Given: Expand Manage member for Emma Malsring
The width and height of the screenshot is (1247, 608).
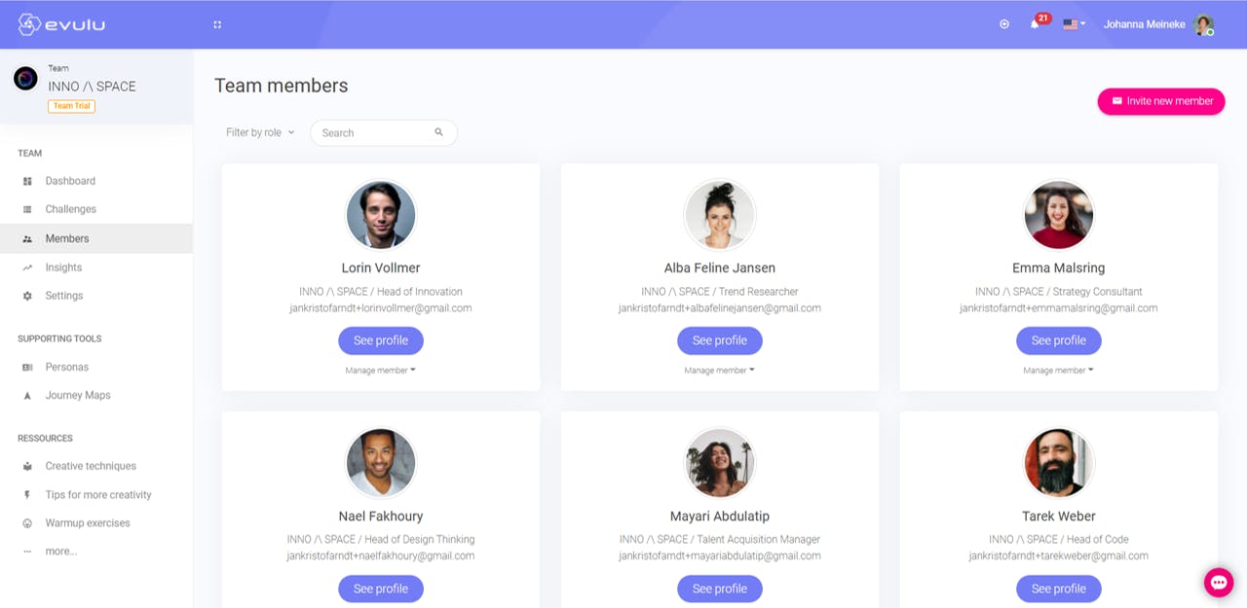Looking at the screenshot, I should pos(1058,370).
